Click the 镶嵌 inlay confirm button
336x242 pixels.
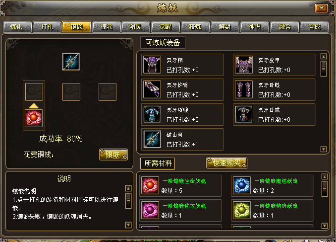tap(113, 155)
